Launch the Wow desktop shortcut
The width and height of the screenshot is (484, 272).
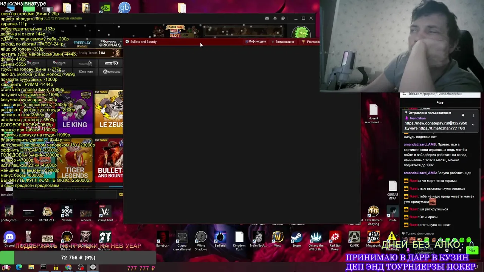(x=278, y=239)
